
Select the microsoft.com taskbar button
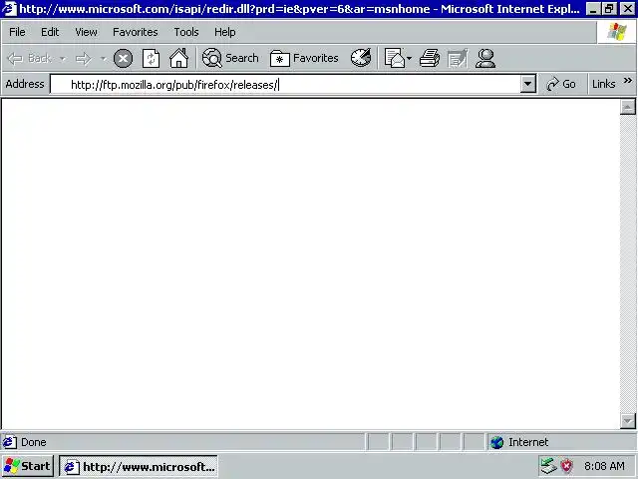(x=139, y=466)
